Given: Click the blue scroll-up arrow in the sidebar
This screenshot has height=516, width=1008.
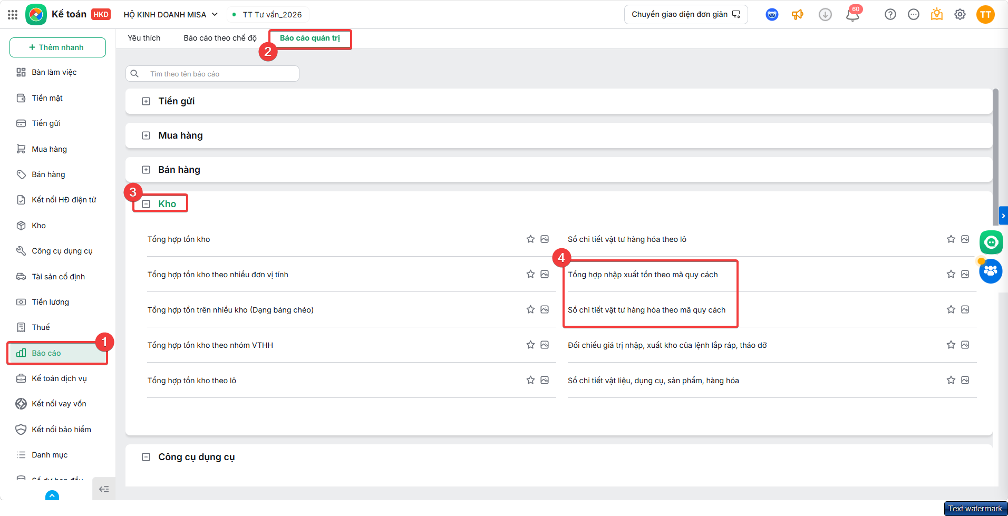Looking at the screenshot, I should tap(52, 495).
